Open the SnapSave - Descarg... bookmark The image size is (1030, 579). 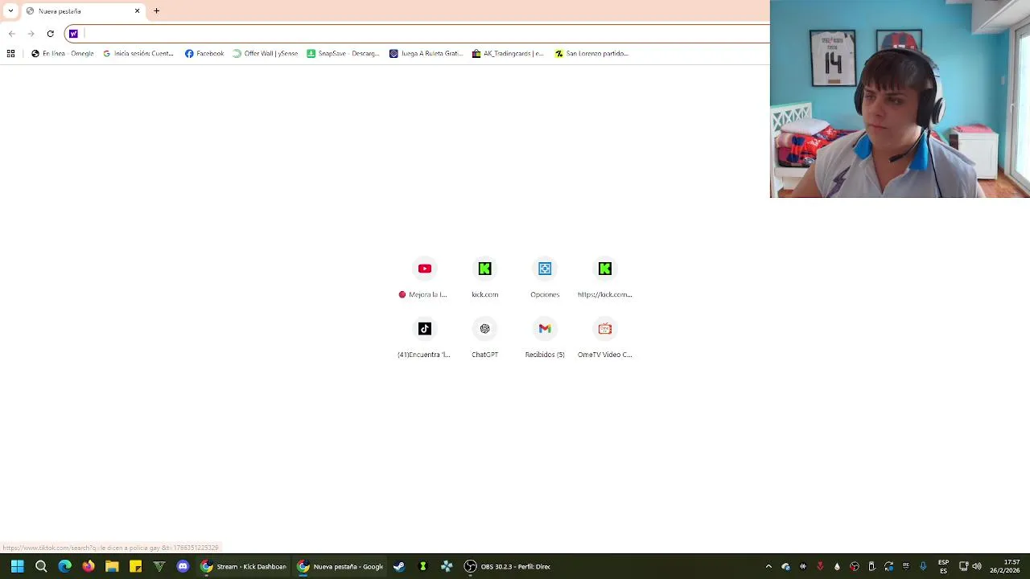tap(343, 54)
